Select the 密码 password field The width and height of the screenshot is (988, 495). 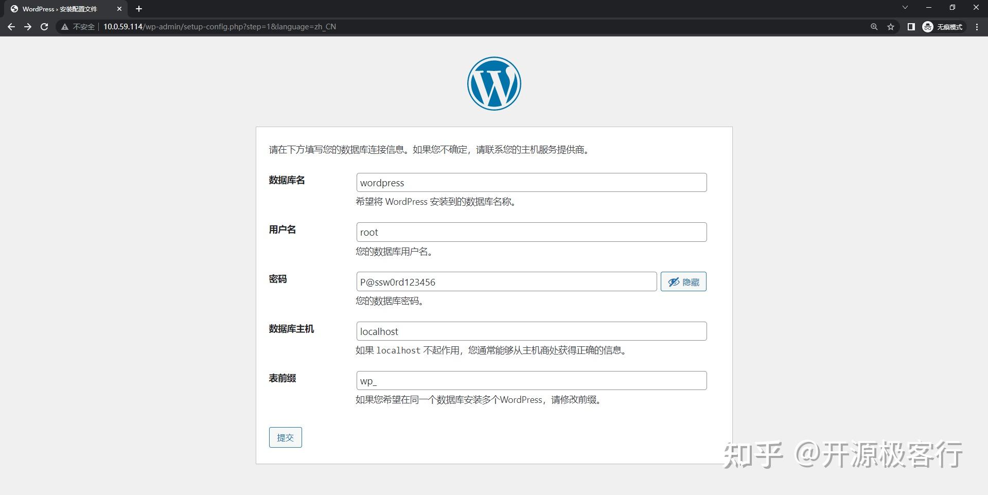(506, 281)
